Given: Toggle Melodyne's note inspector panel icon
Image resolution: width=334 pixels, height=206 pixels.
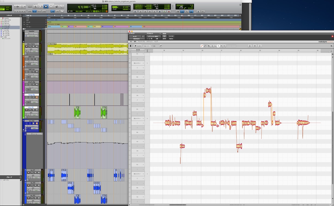Looking at the screenshot, I should 131,46.
